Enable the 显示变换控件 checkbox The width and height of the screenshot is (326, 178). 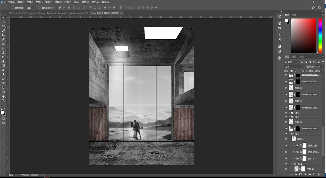pyautogui.click(x=39, y=8)
